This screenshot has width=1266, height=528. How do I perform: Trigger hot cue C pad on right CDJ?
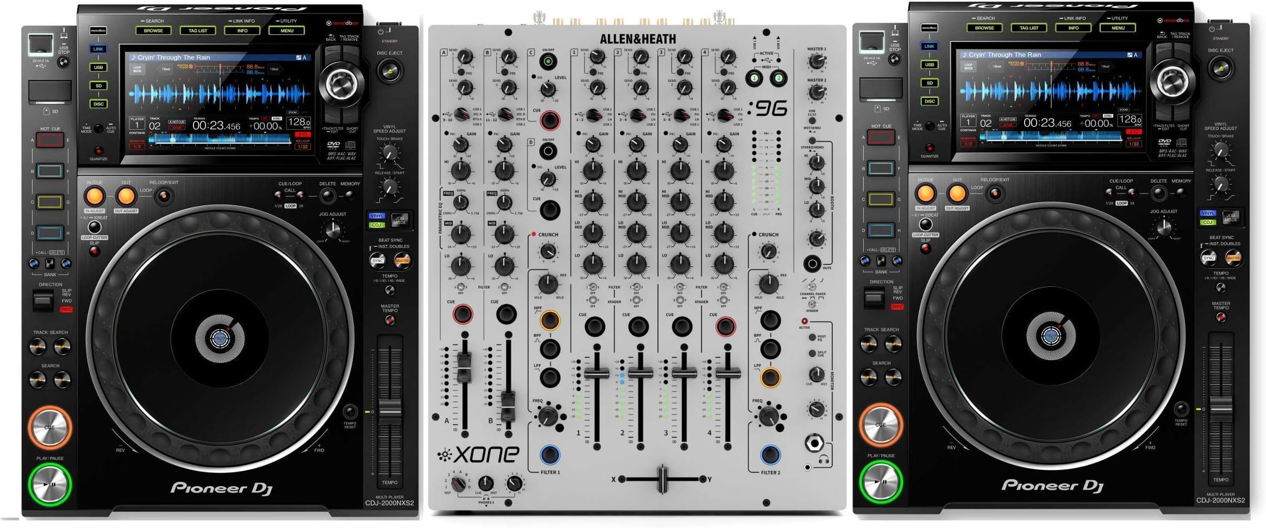(881, 199)
